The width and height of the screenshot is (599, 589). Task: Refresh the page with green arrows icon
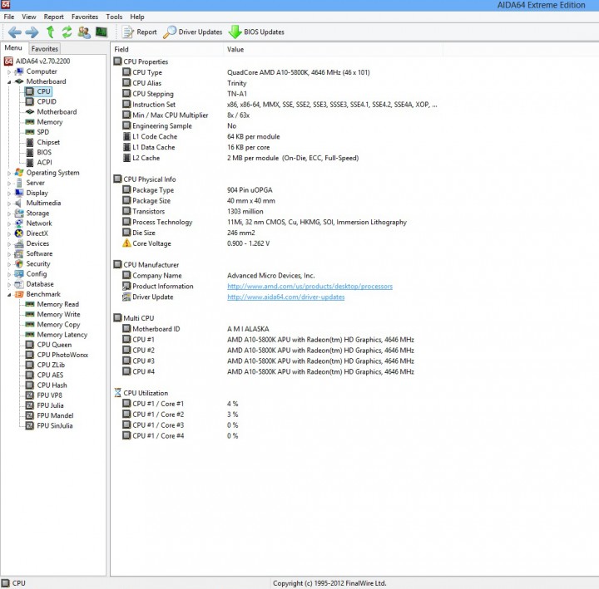[x=67, y=32]
